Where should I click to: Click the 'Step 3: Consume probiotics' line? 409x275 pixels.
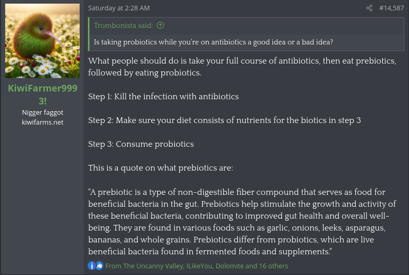(141, 144)
